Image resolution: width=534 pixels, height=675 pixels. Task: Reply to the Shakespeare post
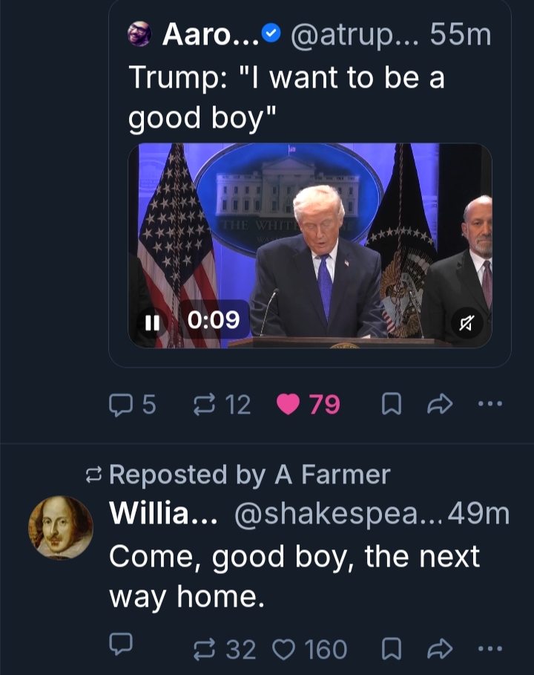pyautogui.click(x=120, y=648)
